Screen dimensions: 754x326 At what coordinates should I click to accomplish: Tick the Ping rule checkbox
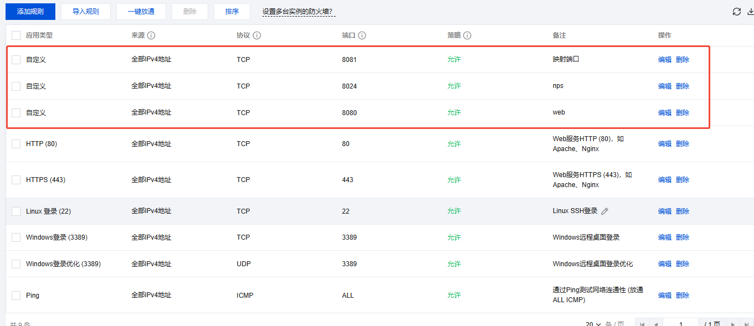coord(16,296)
